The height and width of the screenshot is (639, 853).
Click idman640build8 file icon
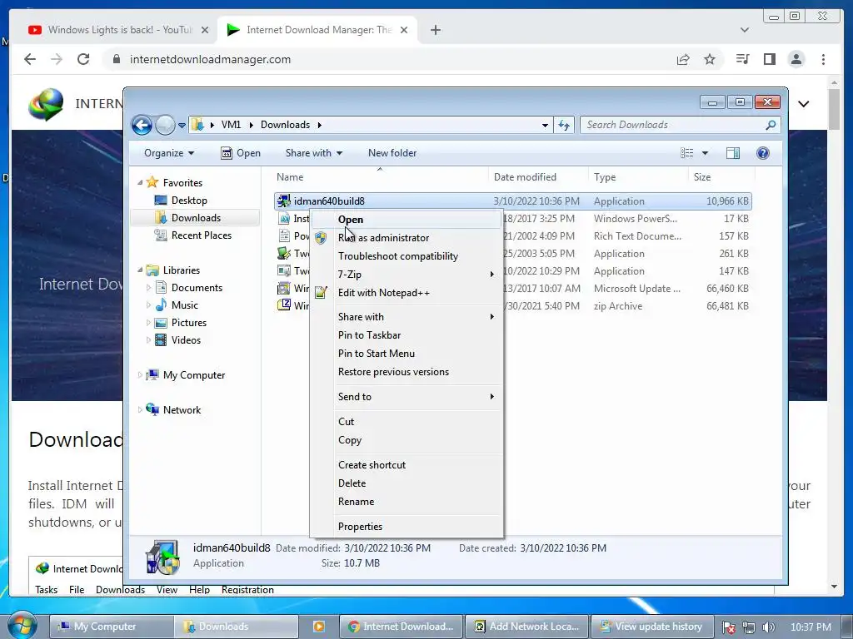point(283,201)
